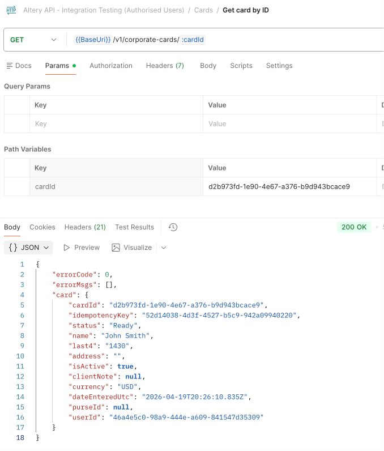This screenshot has height=451, width=384.
Task: Click the Key column header in Query Params
Action: coord(117,105)
